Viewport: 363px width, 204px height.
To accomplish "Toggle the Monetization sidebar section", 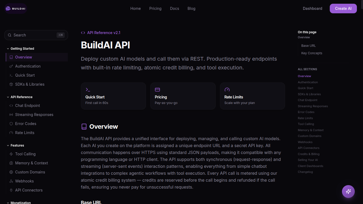I will (x=19, y=202).
